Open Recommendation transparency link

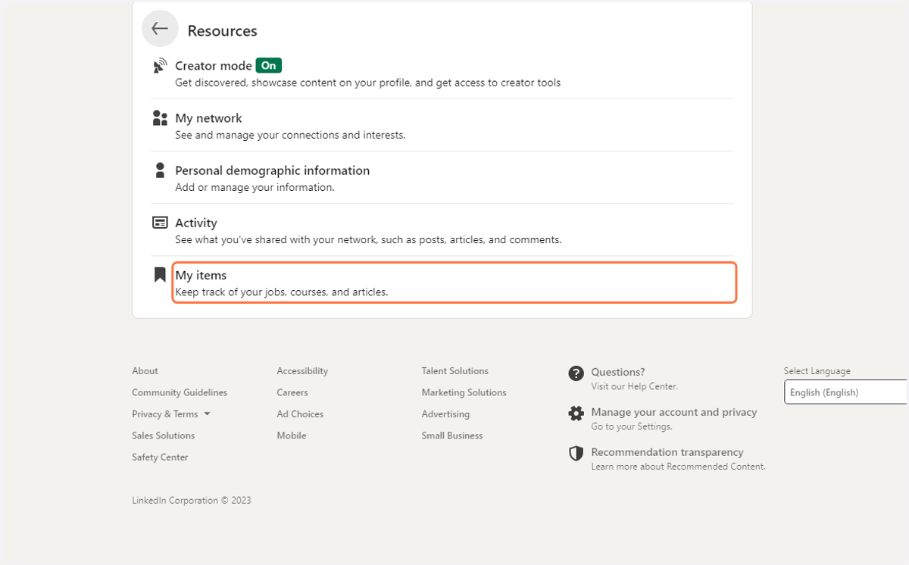click(x=667, y=452)
